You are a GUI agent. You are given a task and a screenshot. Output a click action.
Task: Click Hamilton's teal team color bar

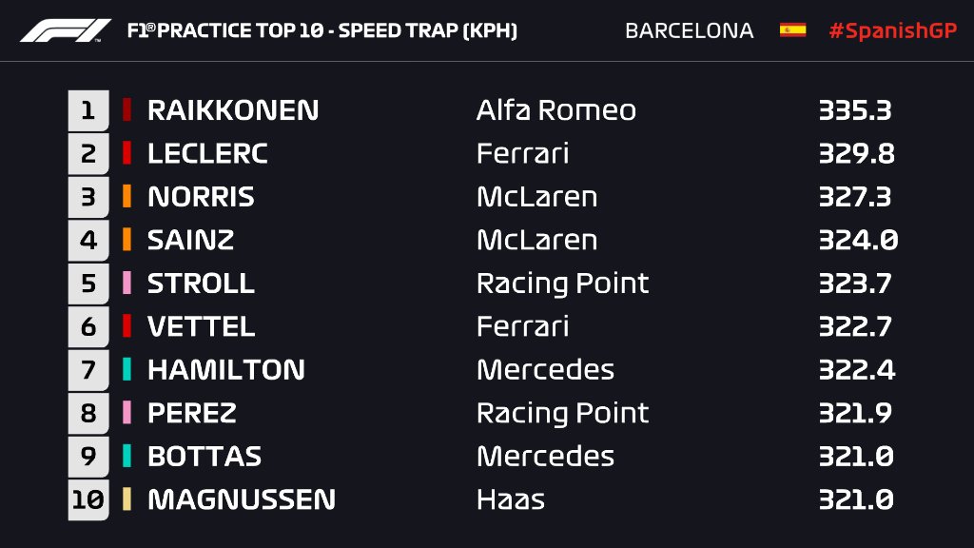tap(127, 369)
